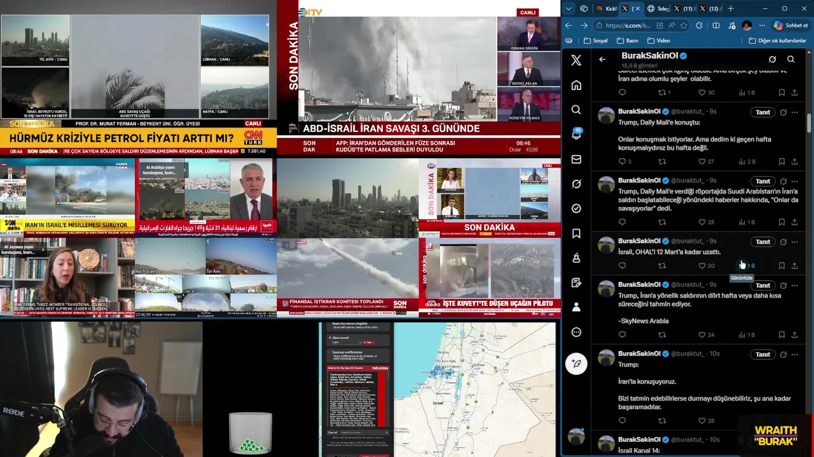Open X direct messages envelope icon
Image resolution: width=814 pixels, height=457 pixels.
coord(576,159)
